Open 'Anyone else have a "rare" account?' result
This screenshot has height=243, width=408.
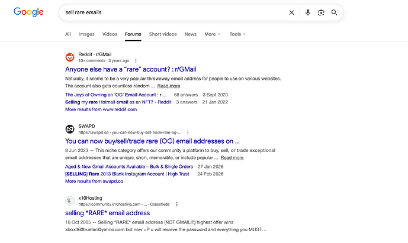tap(131, 69)
